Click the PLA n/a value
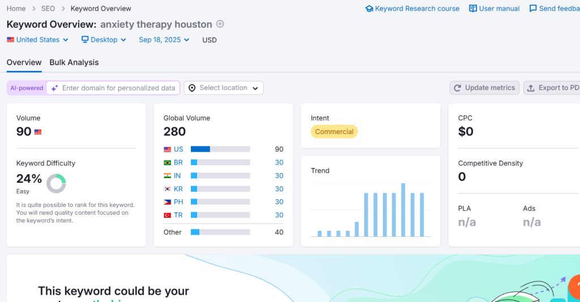580x302 pixels. (467, 222)
